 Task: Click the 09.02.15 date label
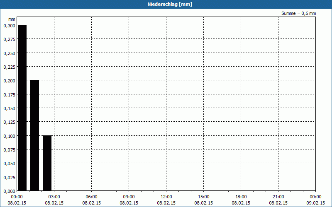coord(315,203)
